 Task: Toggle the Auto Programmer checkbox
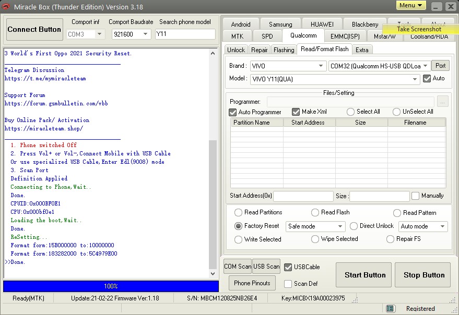point(233,112)
